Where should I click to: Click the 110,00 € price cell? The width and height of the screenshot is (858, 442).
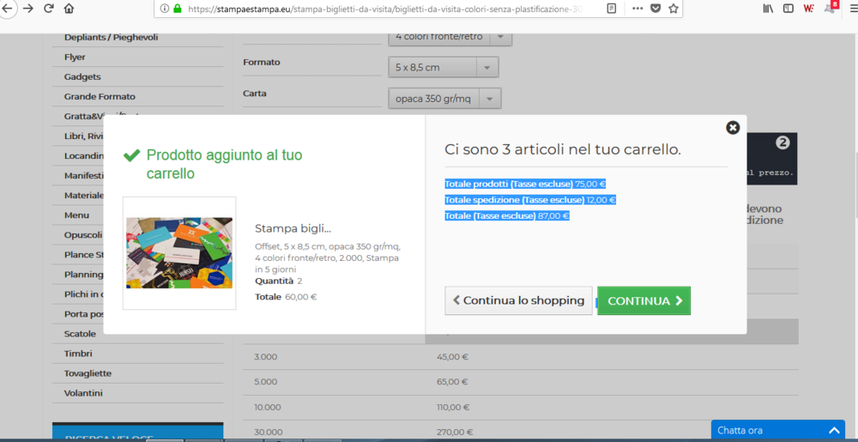pos(454,407)
